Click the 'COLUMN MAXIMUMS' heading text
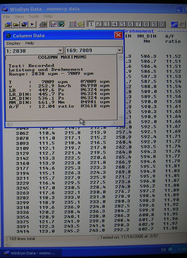 [x=62, y=57]
